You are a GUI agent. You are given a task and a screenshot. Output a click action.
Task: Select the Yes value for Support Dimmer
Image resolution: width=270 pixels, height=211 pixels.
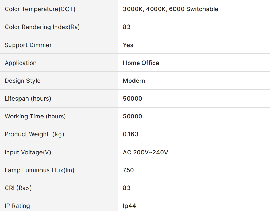point(128,45)
